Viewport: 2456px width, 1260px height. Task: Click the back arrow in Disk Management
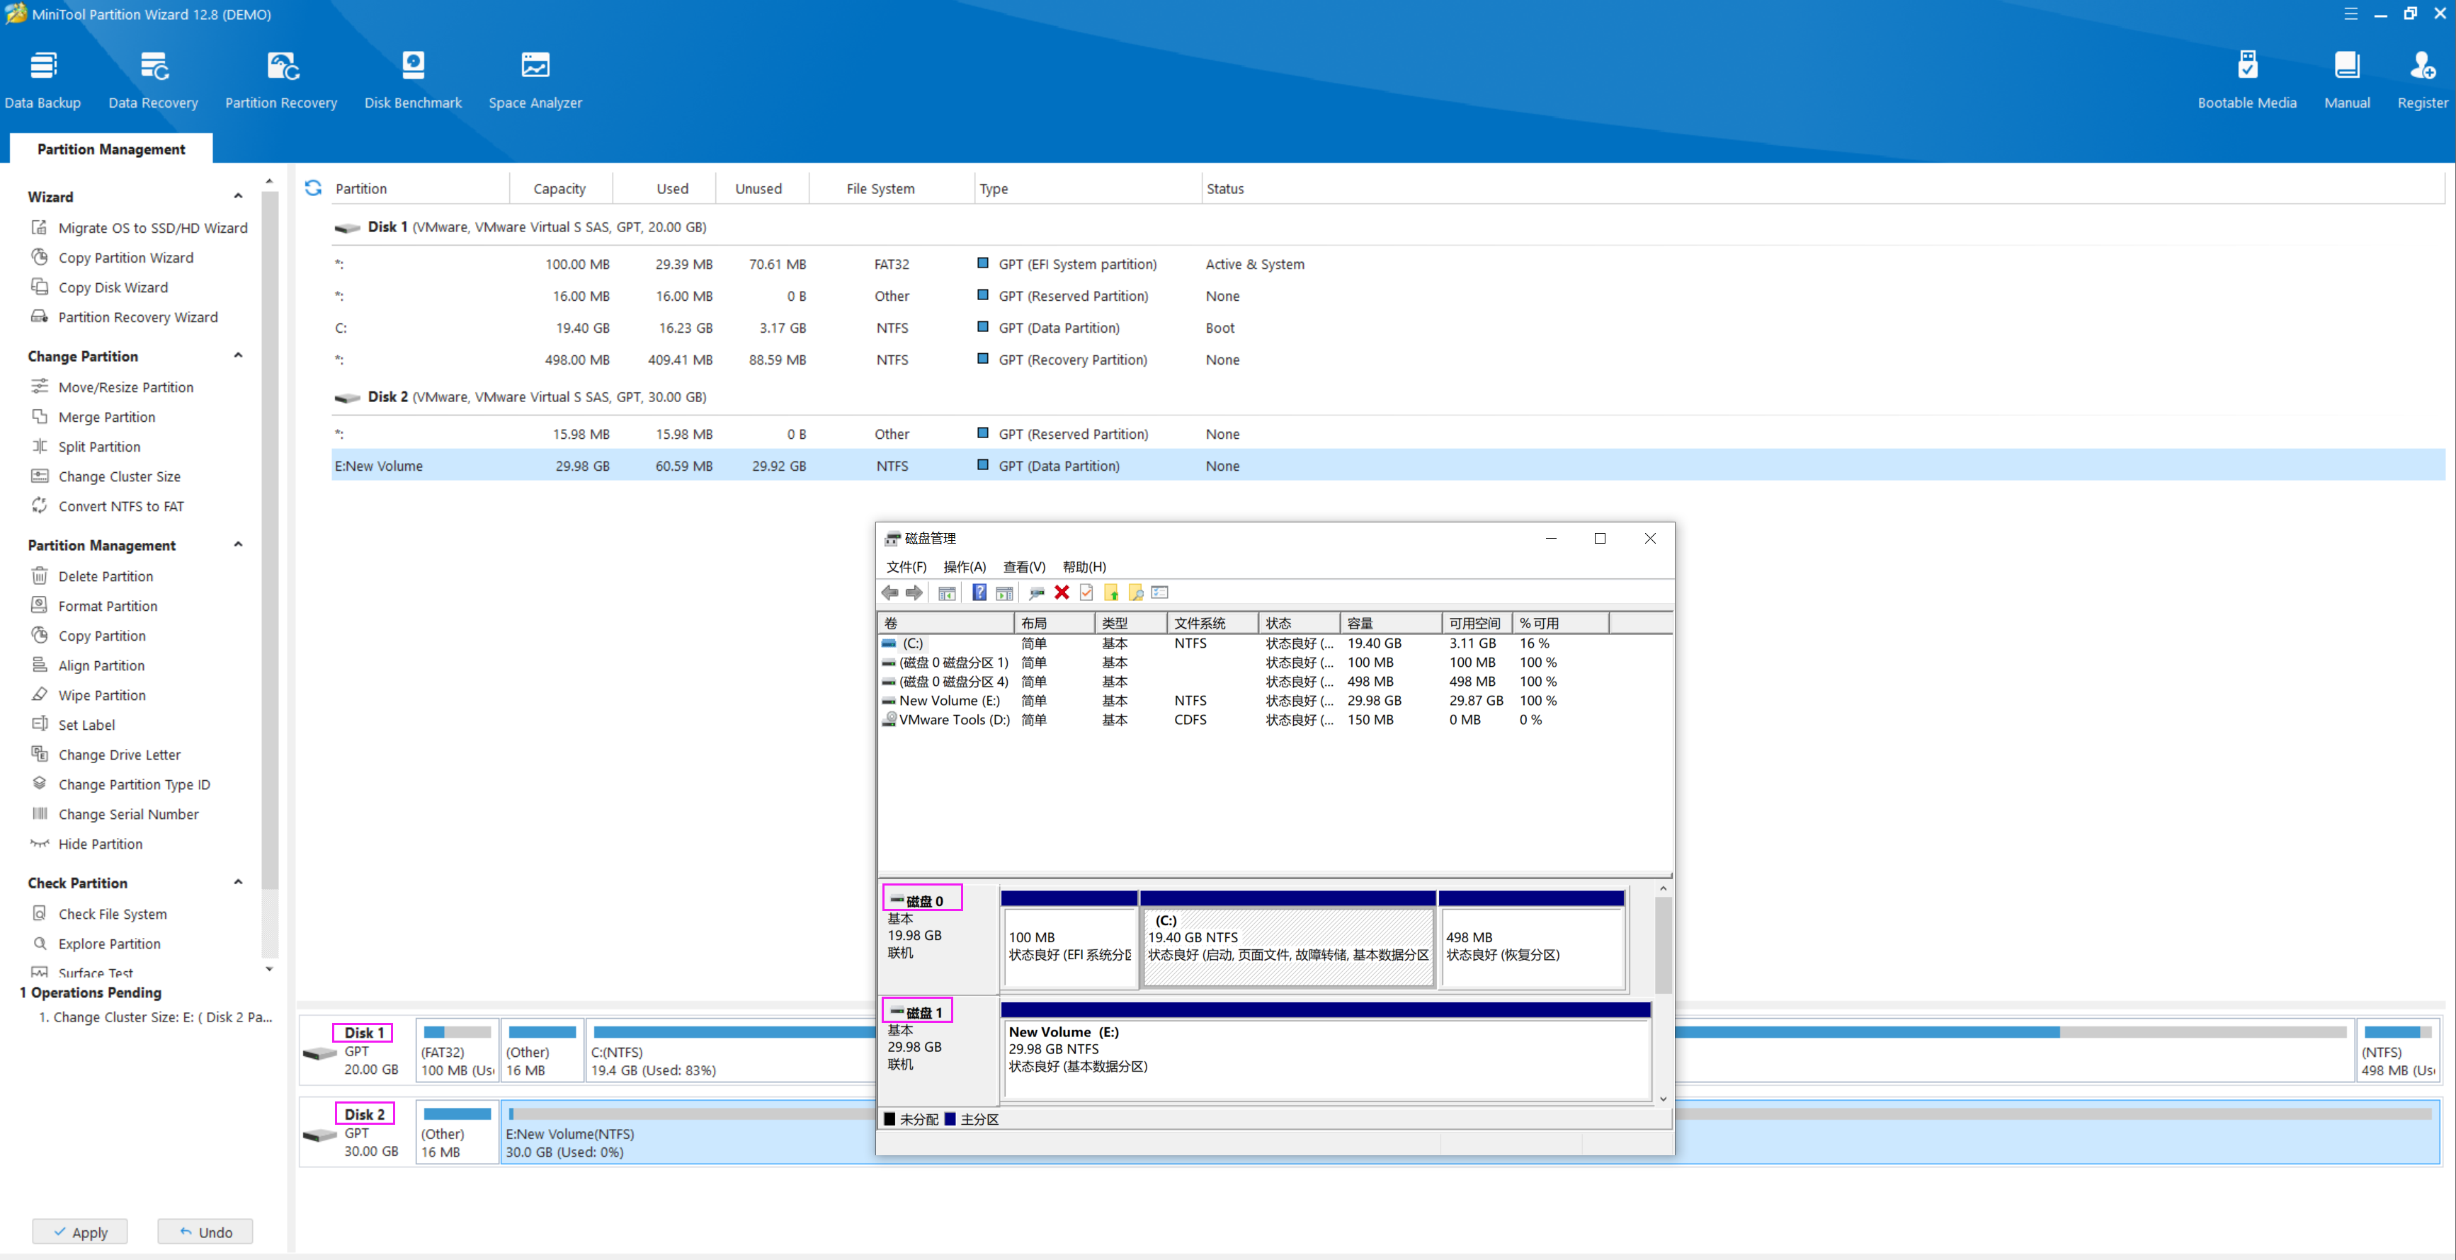point(889,592)
